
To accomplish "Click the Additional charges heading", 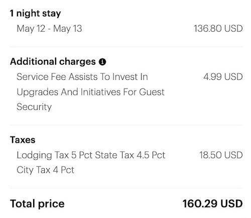I will tap(53, 61).
